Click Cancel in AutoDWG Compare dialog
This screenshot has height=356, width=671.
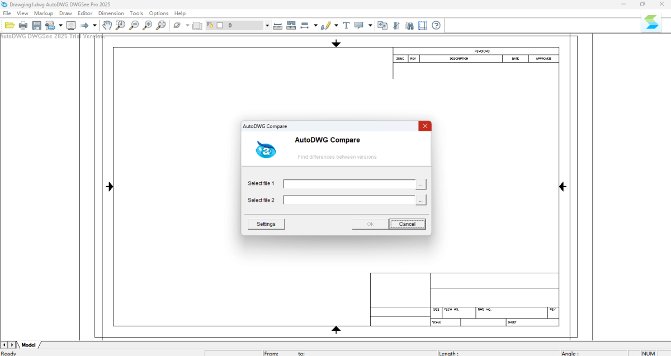[407, 224]
